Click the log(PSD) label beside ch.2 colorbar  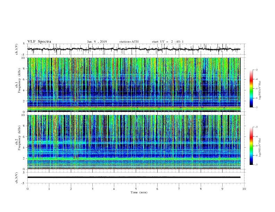(x=260, y=148)
